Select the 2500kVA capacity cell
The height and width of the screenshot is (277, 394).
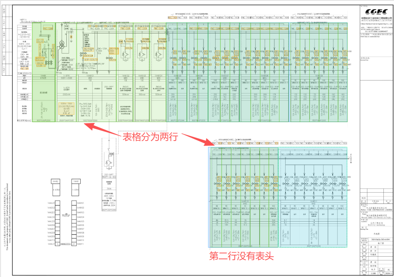(x=66, y=95)
